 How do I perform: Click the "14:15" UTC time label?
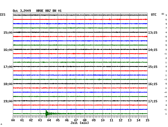[x=153, y=50]
